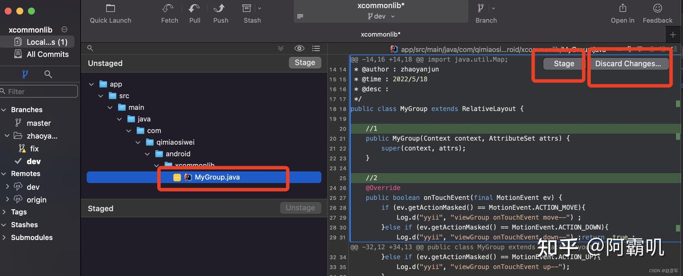The height and width of the screenshot is (276, 683).
Task: Click file path header in diff view
Action: pyautogui.click(x=503, y=49)
